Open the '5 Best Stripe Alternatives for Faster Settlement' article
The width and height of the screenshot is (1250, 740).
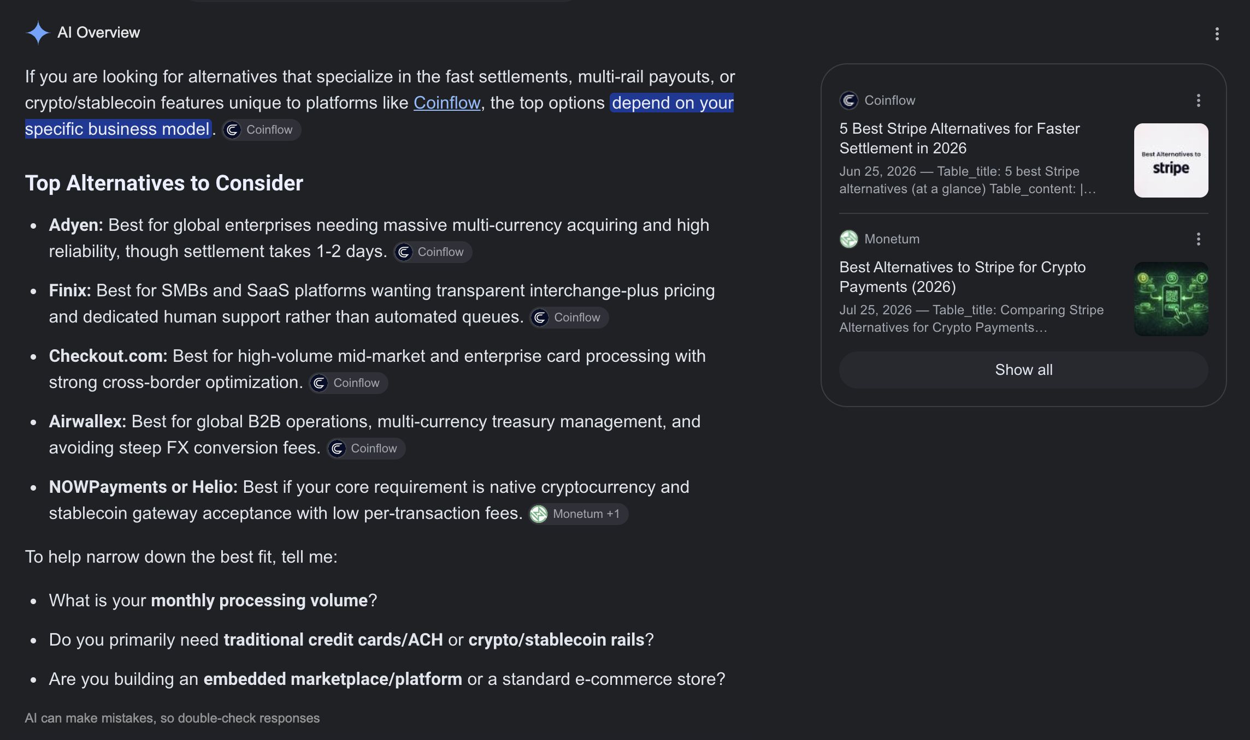960,139
